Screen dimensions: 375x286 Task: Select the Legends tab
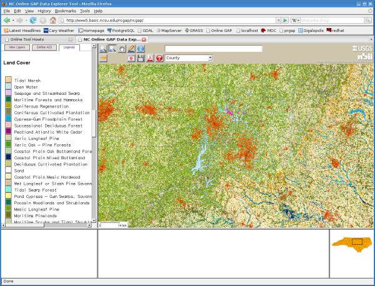69,47
